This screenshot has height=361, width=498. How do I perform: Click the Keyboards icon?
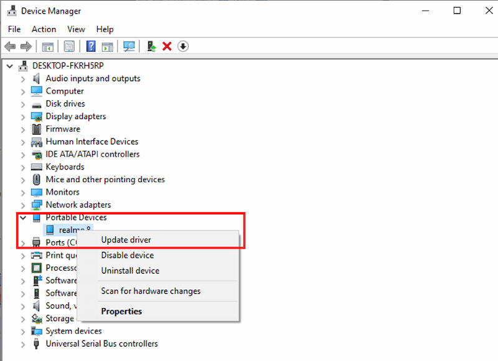tap(37, 167)
